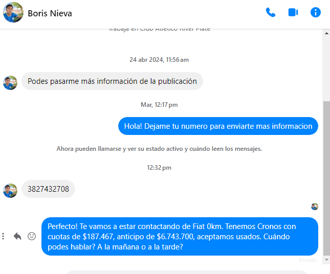Click the 'Hola! Dejame tu numero' message
Screen dimensions: 330x274
click(x=218, y=126)
